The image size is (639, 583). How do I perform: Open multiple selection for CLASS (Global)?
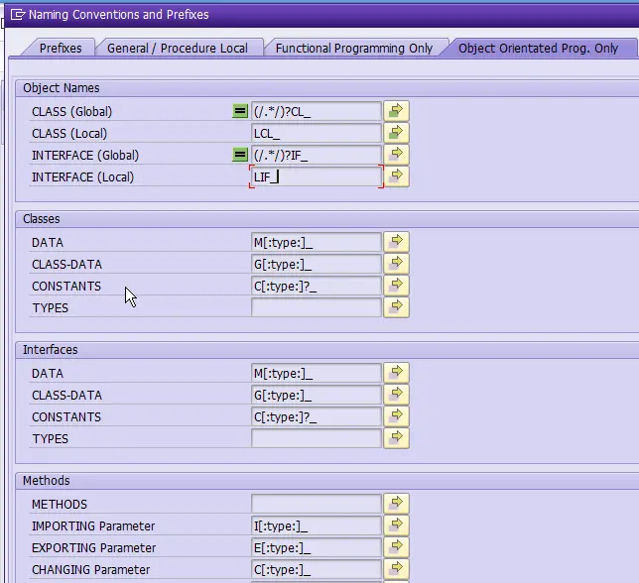click(x=396, y=111)
